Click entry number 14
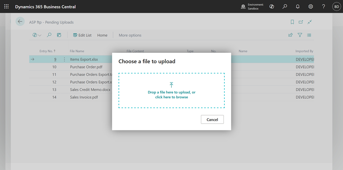 coord(54,97)
